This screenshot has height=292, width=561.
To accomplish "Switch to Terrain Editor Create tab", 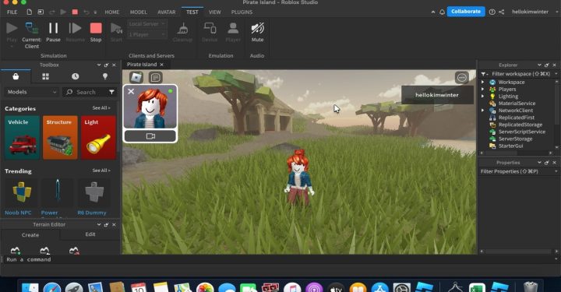I will [x=30, y=235].
